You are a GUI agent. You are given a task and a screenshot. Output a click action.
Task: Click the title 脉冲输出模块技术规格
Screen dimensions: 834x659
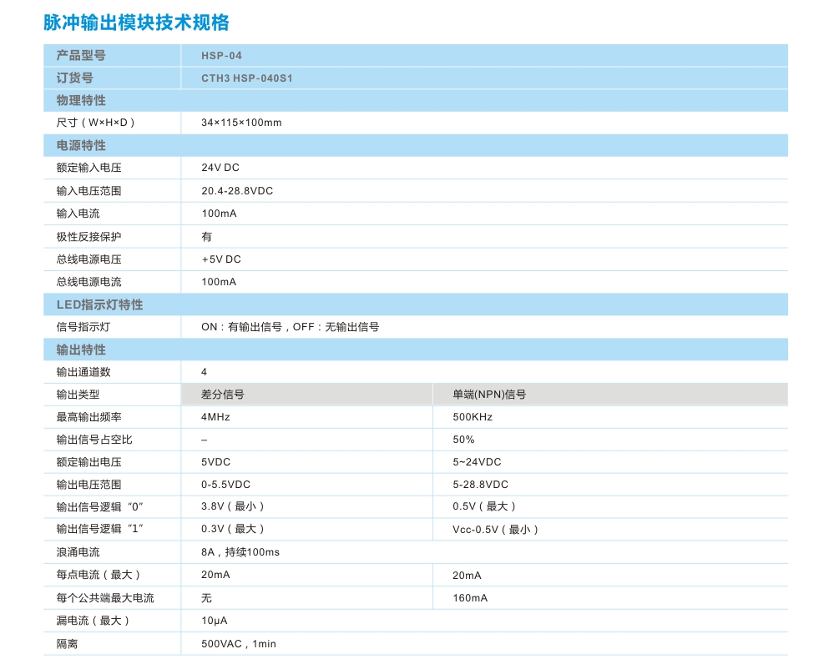tap(136, 23)
